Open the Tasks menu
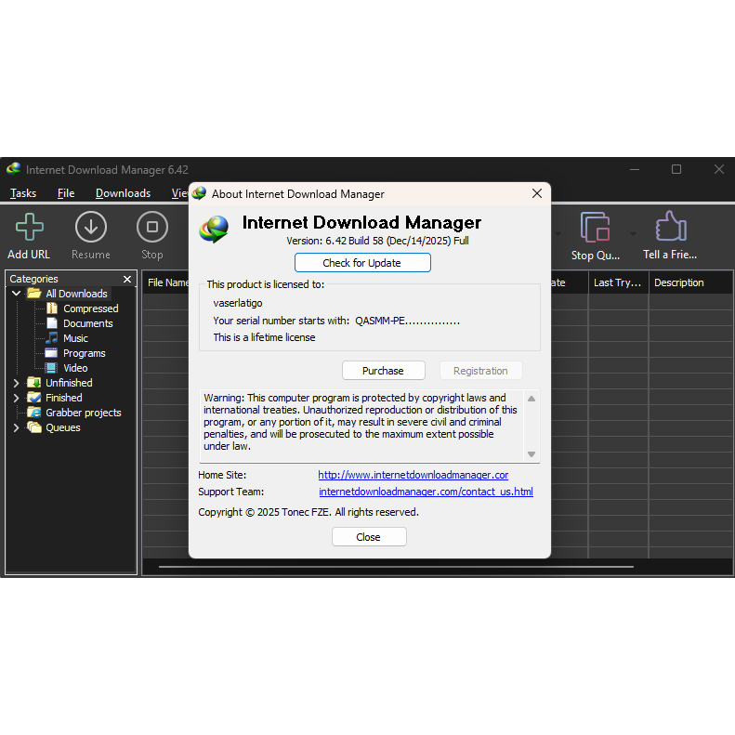735x735 pixels. coord(23,193)
